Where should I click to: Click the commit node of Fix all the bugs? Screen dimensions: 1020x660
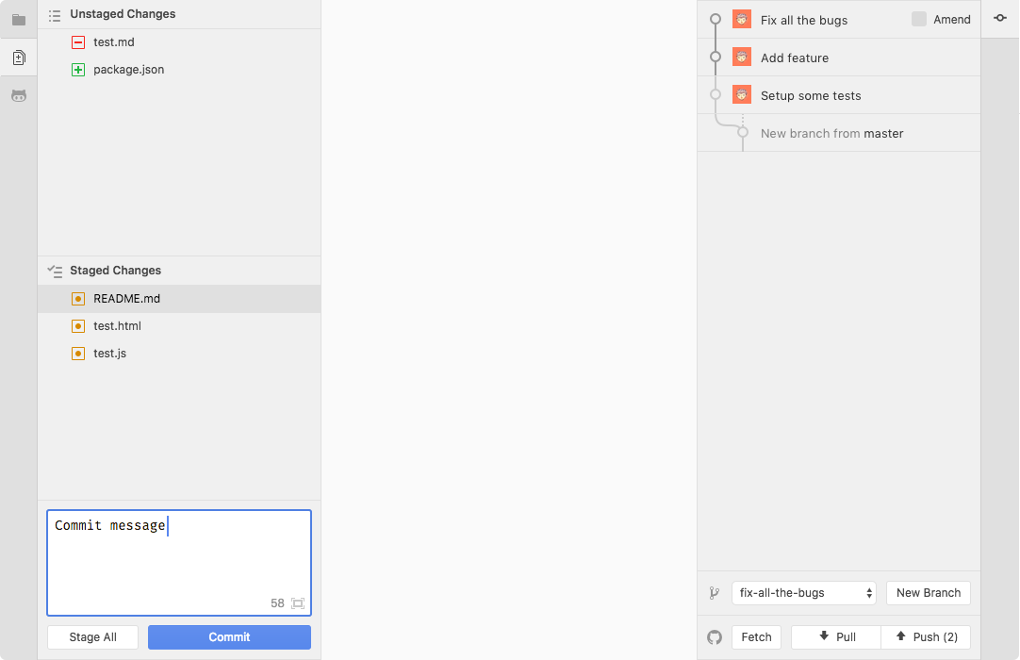tap(716, 19)
